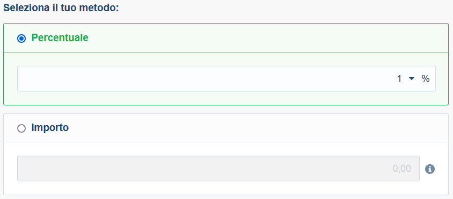Open the percentage dropdown showing 1
453x199 pixels.
click(x=226, y=79)
